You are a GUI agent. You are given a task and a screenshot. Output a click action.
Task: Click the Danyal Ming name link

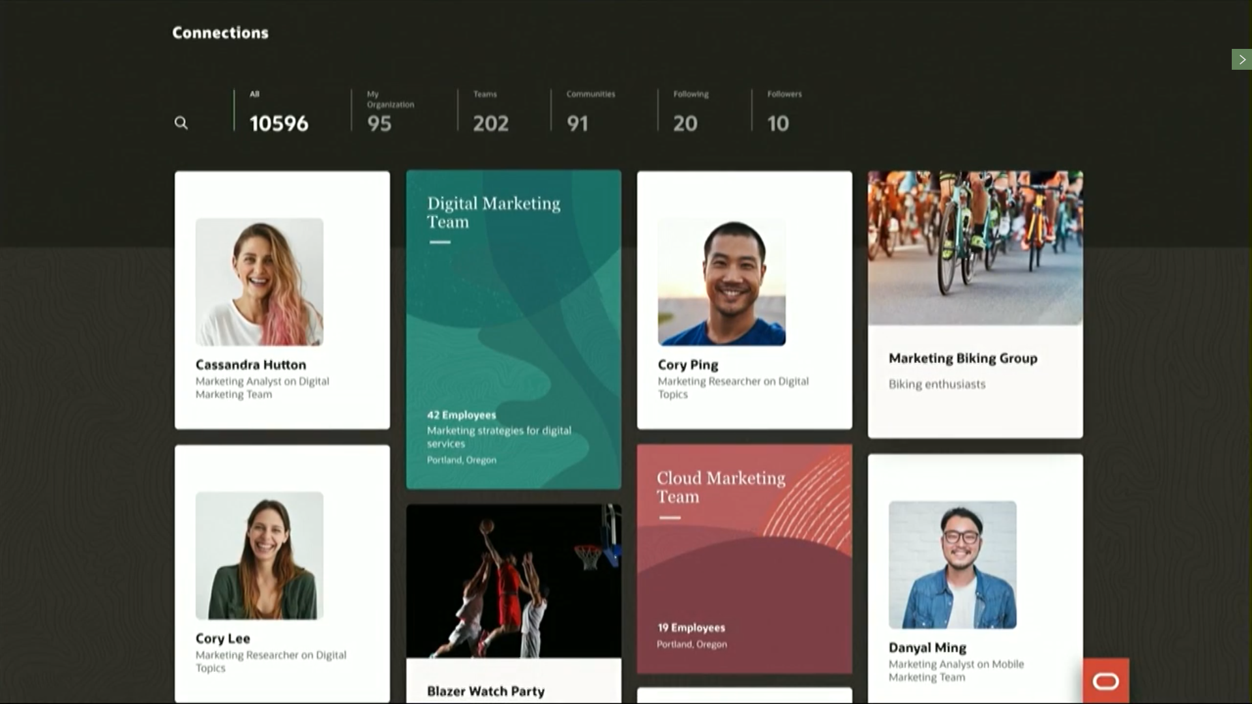coord(927,648)
